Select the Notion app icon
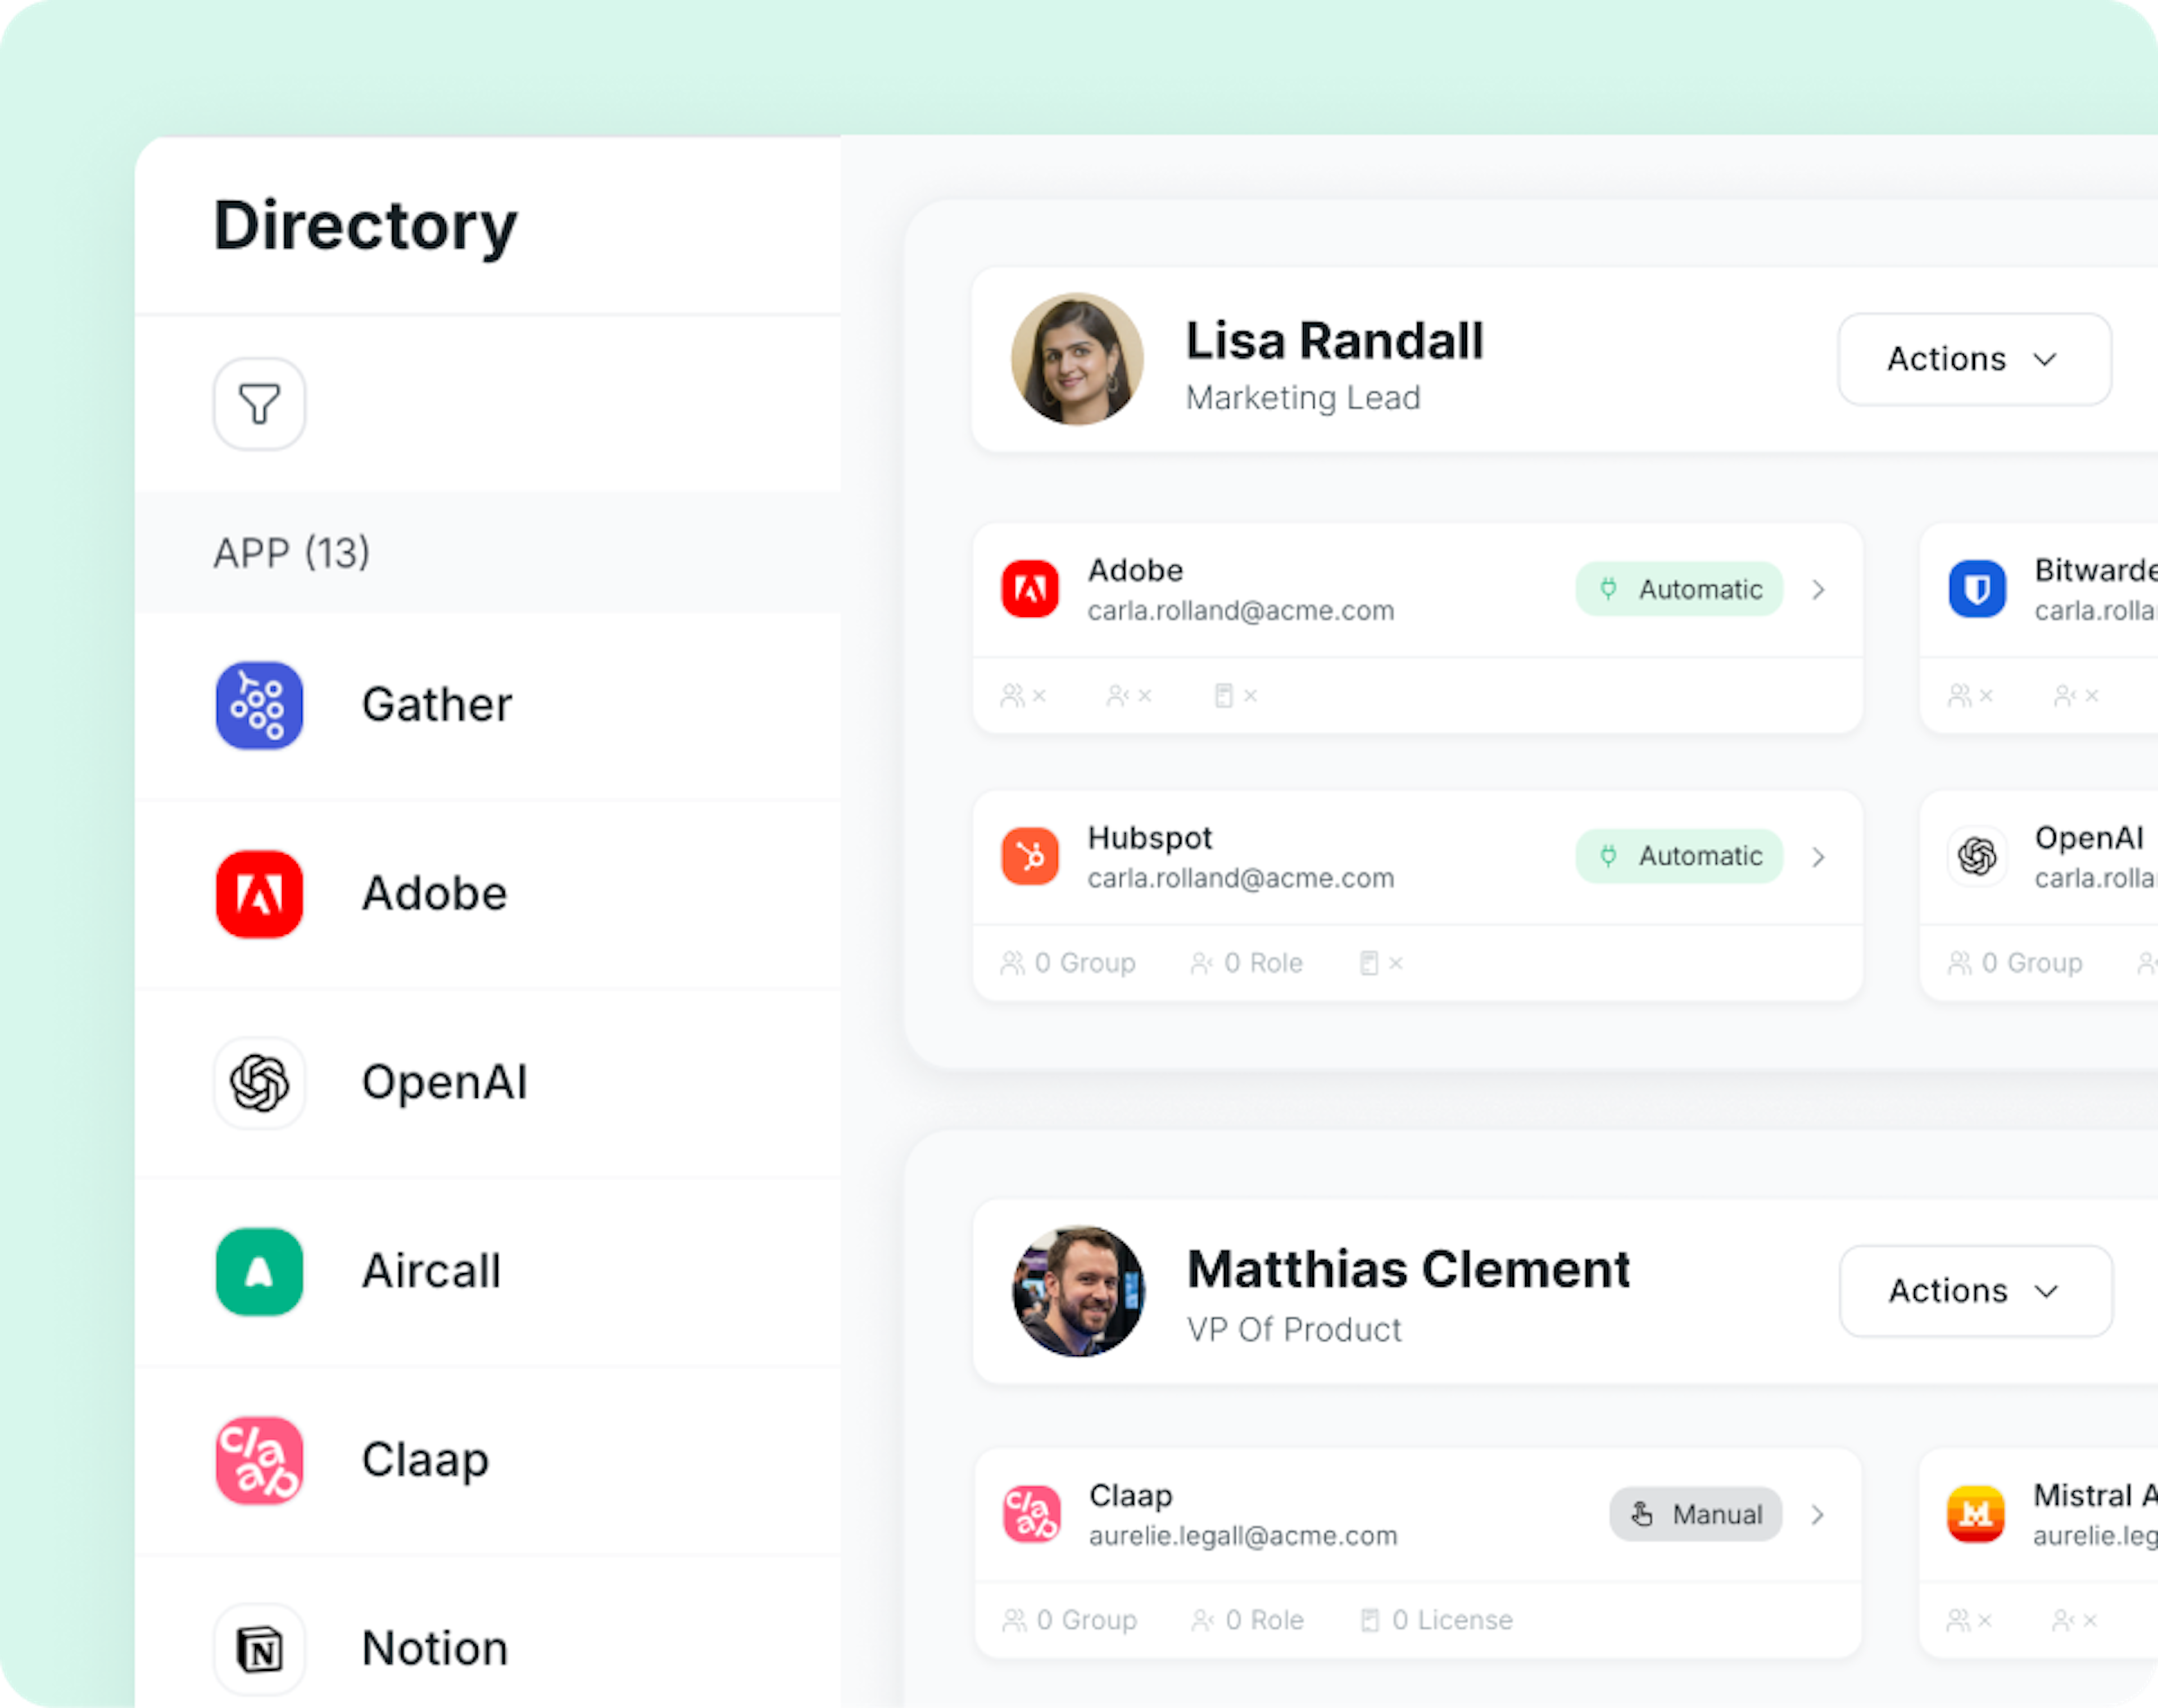The width and height of the screenshot is (2158, 1708). (x=259, y=1648)
